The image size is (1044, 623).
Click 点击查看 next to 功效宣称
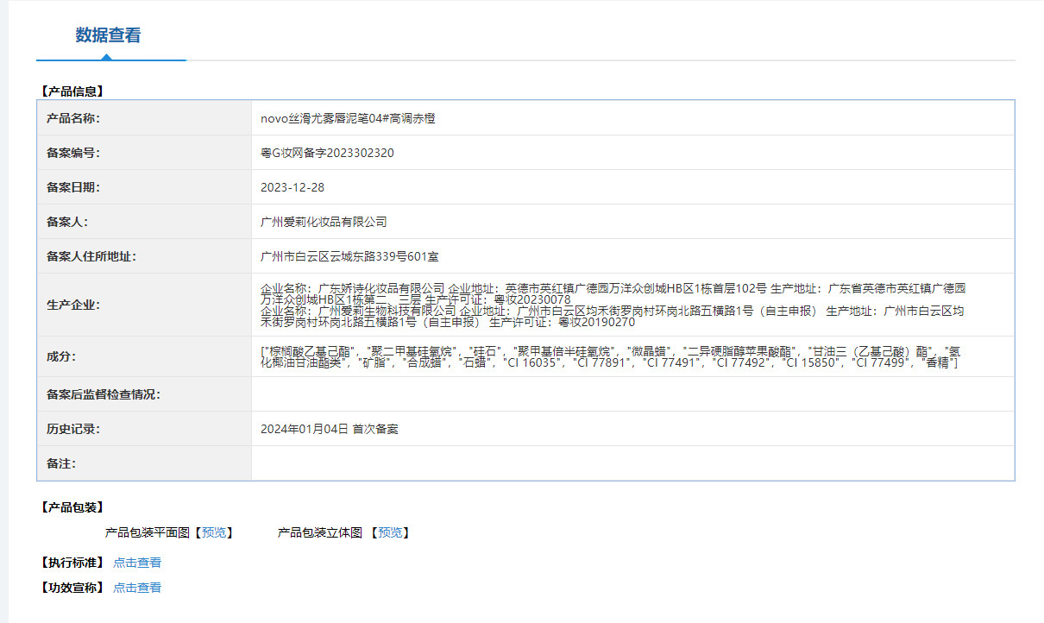click(137, 588)
